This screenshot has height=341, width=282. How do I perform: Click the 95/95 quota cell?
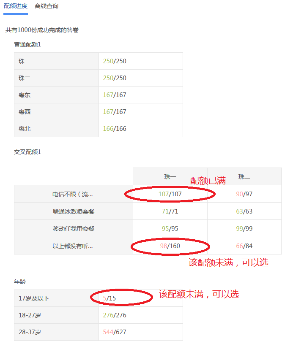point(170,229)
